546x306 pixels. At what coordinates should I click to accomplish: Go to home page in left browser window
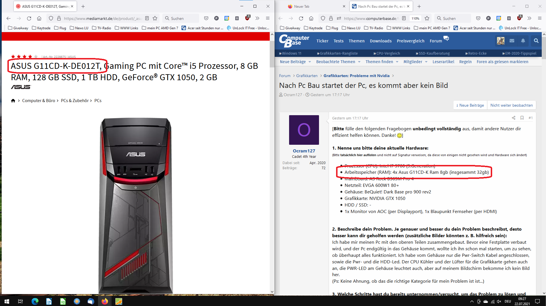coord(39,18)
